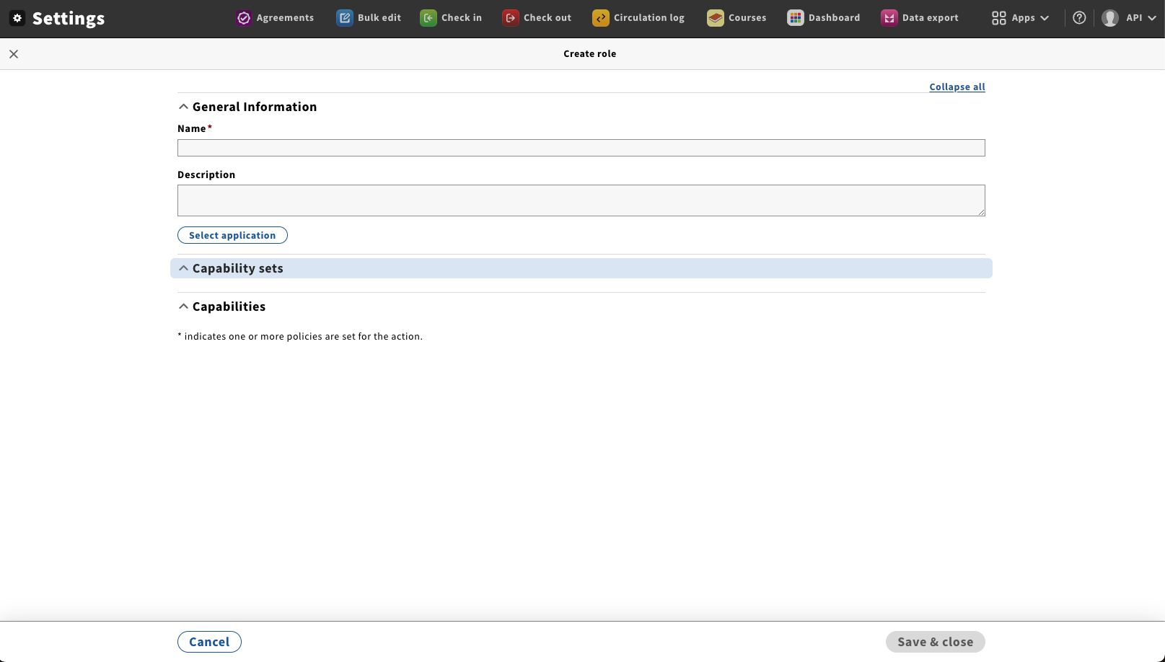Screen dimensions: 1165x662
Task: Open the help question mark icon
Action: (x=1079, y=18)
